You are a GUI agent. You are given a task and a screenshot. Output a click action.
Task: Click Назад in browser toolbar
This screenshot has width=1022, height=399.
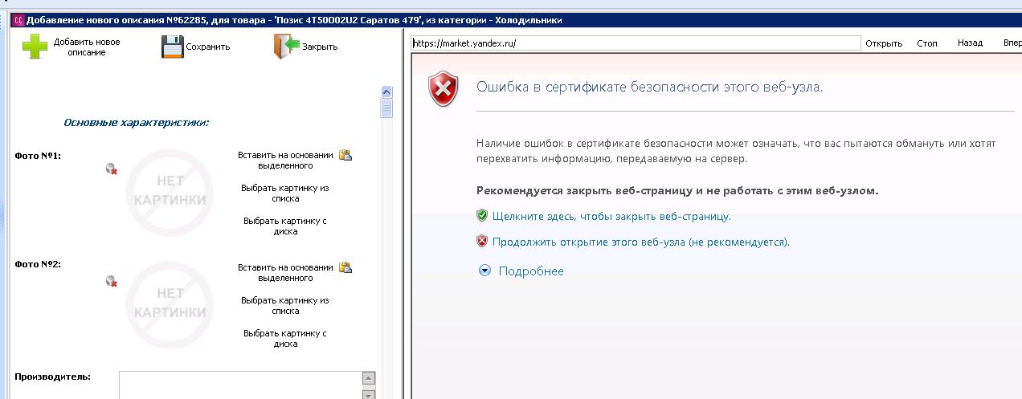tap(970, 43)
